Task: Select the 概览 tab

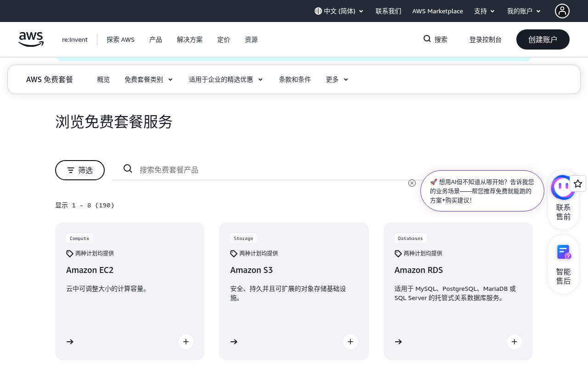Action: pos(103,79)
